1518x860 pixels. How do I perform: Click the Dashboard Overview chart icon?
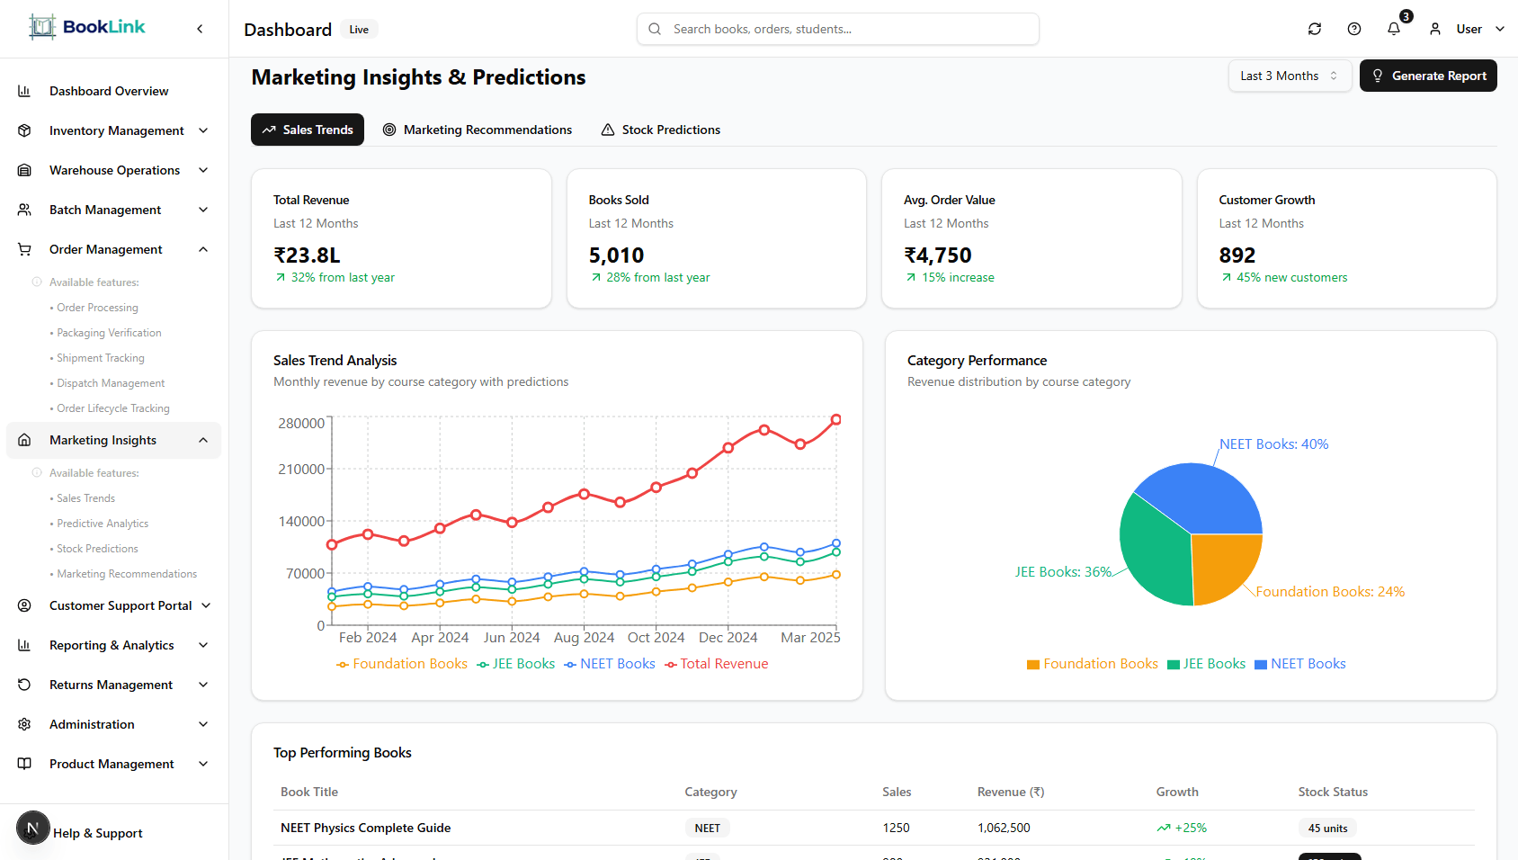tap(24, 91)
